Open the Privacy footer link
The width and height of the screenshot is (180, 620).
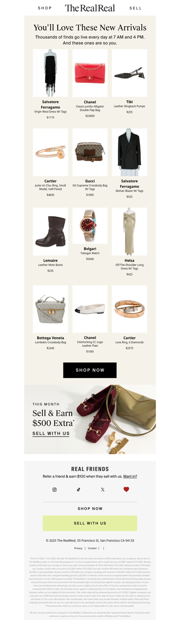pos(78,548)
